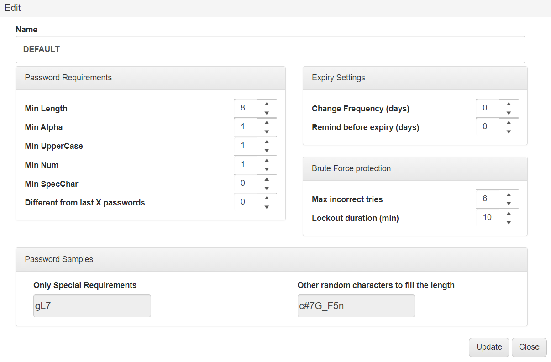Screen dimensions: 551x362
Task: Click the Close button
Action: [529, 347]
